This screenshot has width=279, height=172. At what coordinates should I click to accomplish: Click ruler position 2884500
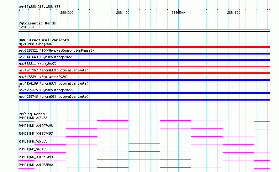tap(178, 13)
